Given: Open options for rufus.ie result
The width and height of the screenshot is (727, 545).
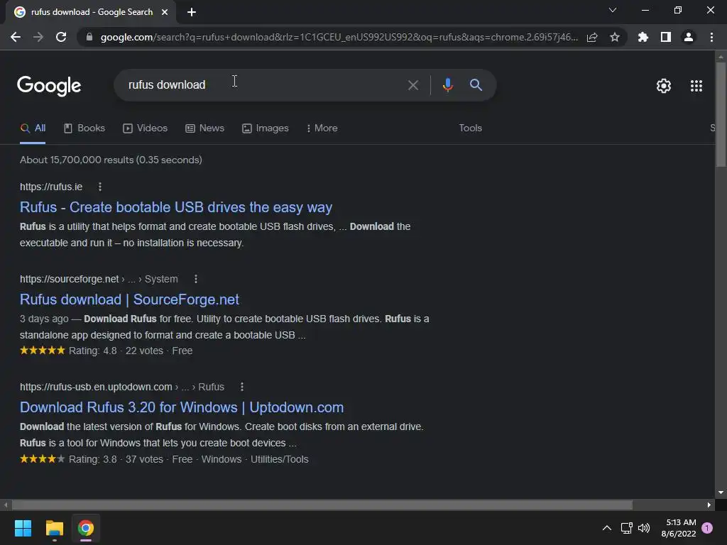Looking at the screenshot, I should 99,187.
